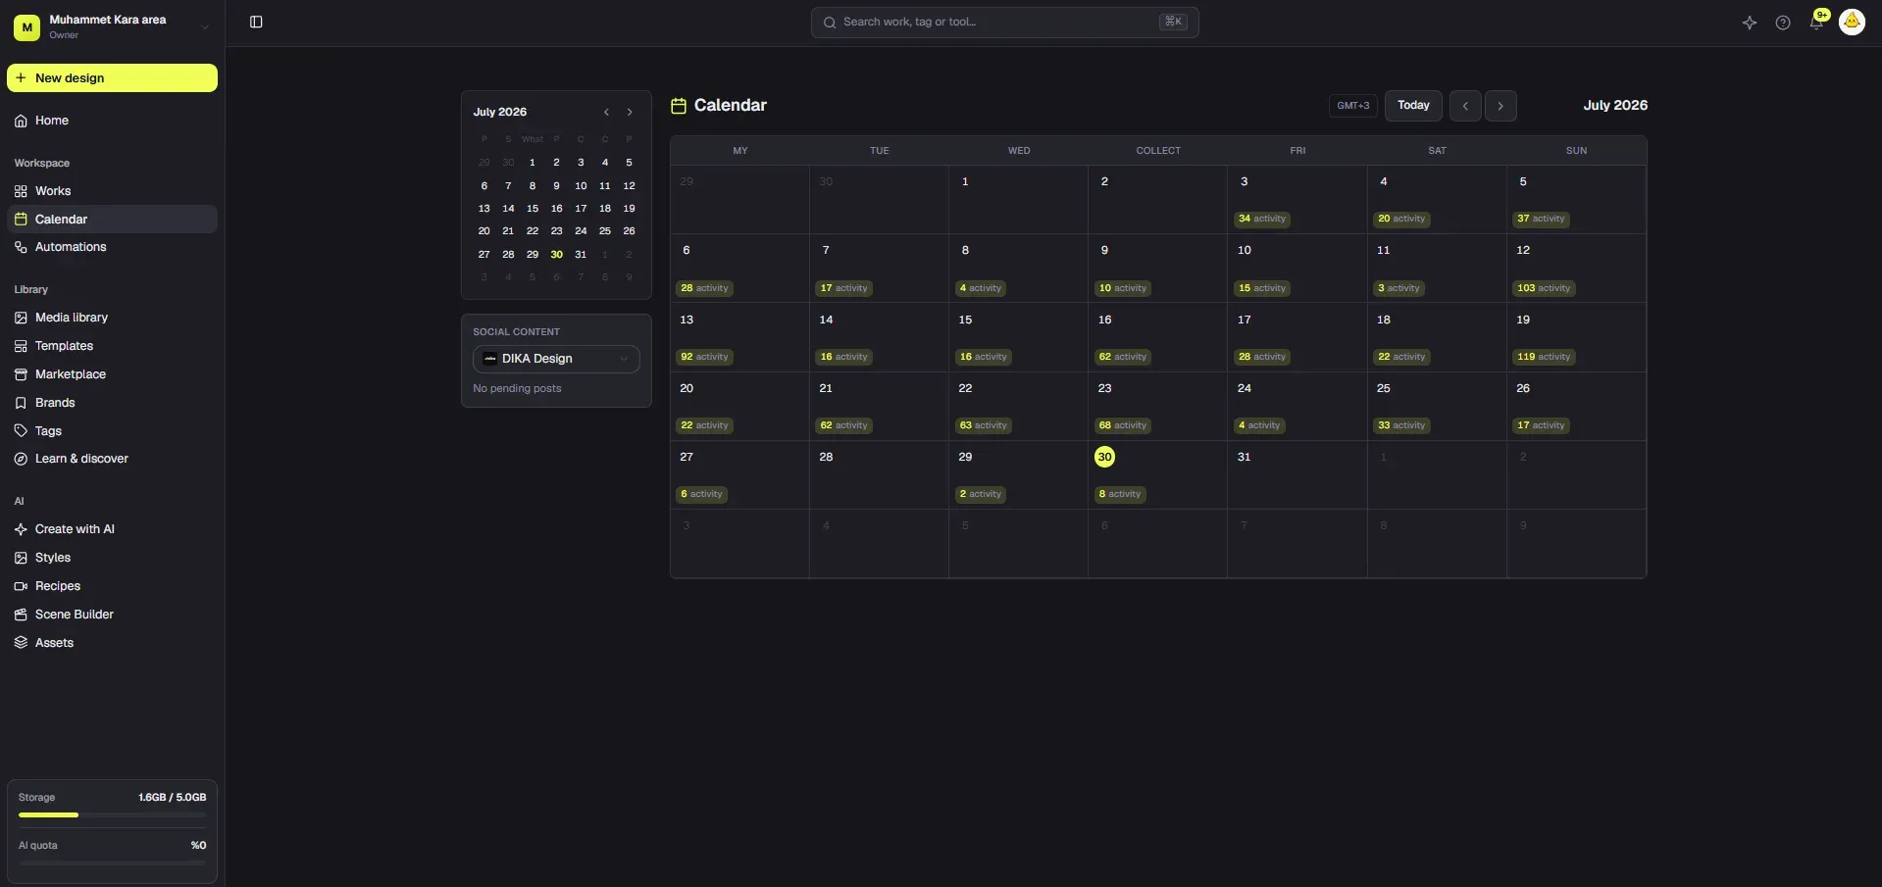The image size is (1882, 887).
Task: Open the 92 activity badge on July 13
Action: pyautogui.click(x=704, y=357)
